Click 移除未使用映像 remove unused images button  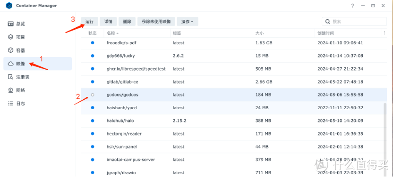click(156, 22)
